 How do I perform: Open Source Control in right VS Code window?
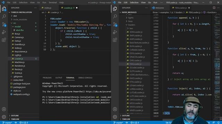(115, 24)
